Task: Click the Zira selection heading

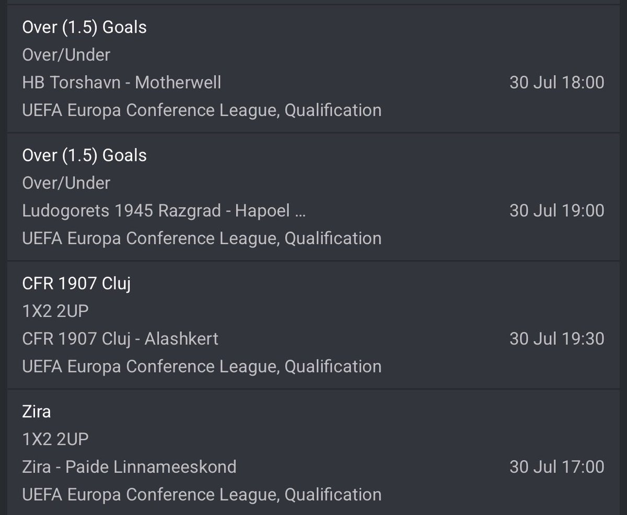Action: [x=37, y=411]
